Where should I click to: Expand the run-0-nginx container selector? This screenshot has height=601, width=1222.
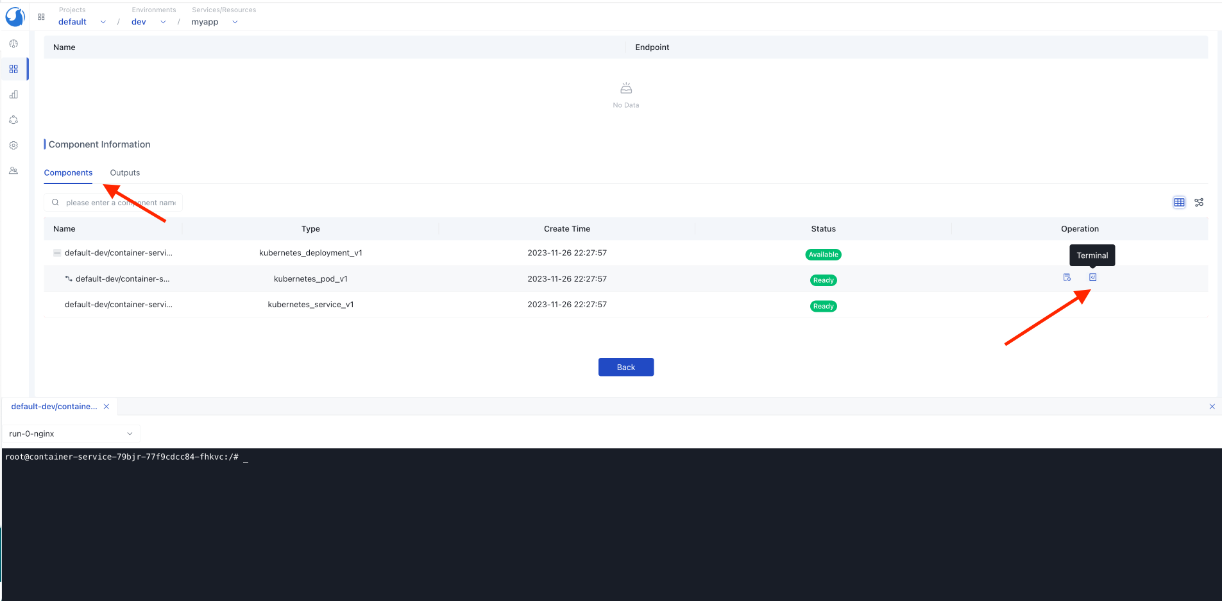(71, 434)
